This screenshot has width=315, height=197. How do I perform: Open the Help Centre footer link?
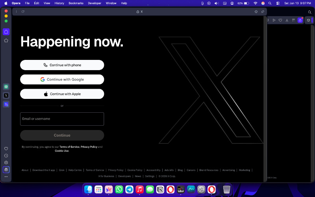[75, 170]
